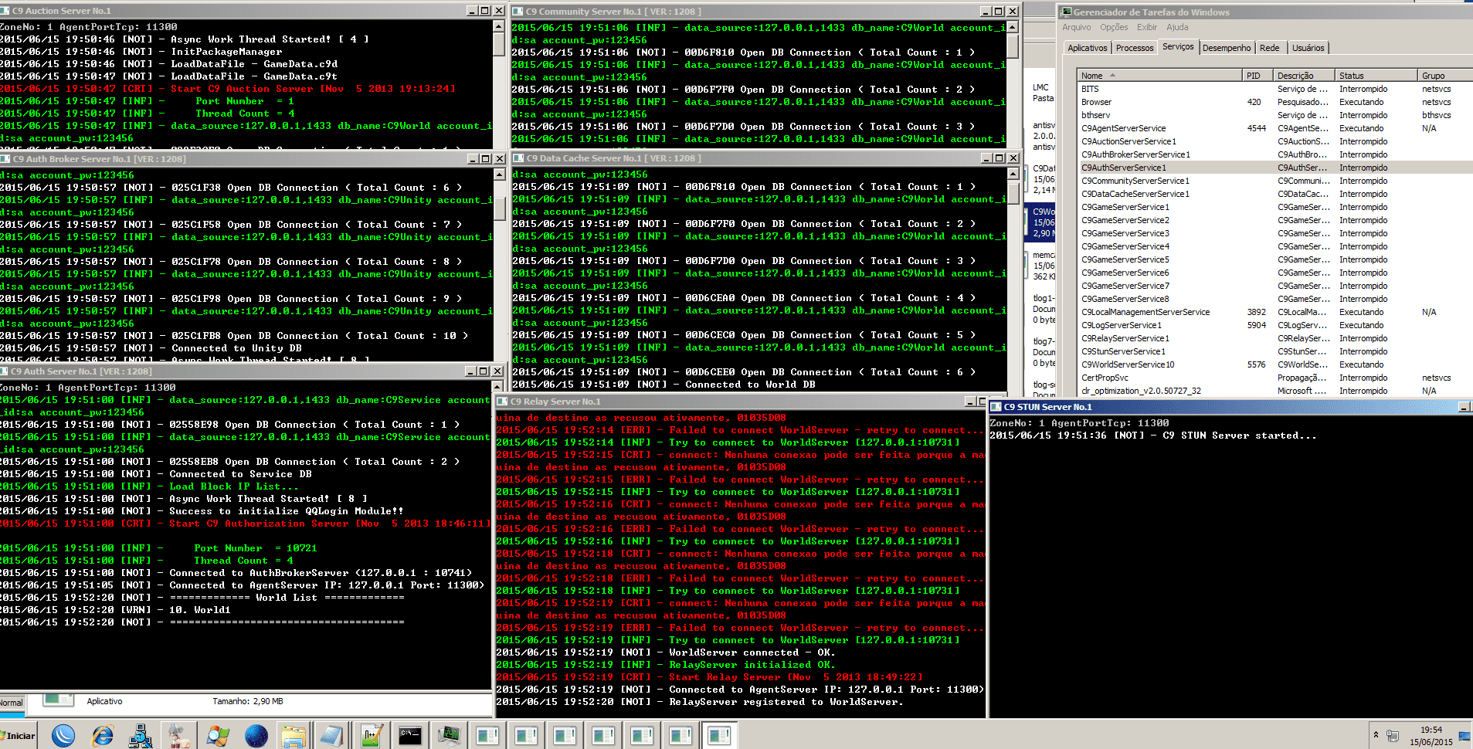This screenshot has height=749, width=1473.
Task: Select the C9CommunityServerService1 row
Action: [x=1275, y=181]
